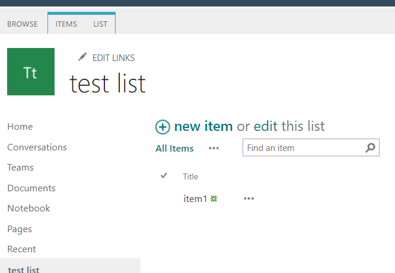Open the item1 list entry
The width and height of the screenshot is (395, 273).
195,199
